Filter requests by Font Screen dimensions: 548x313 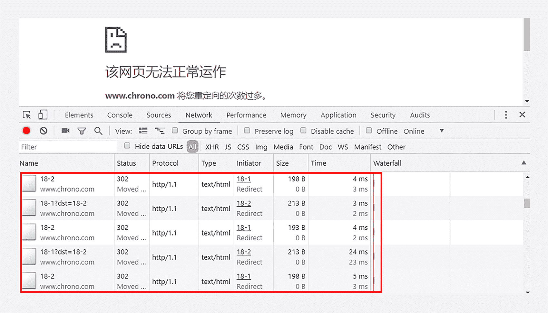click(x=306, y=147)
